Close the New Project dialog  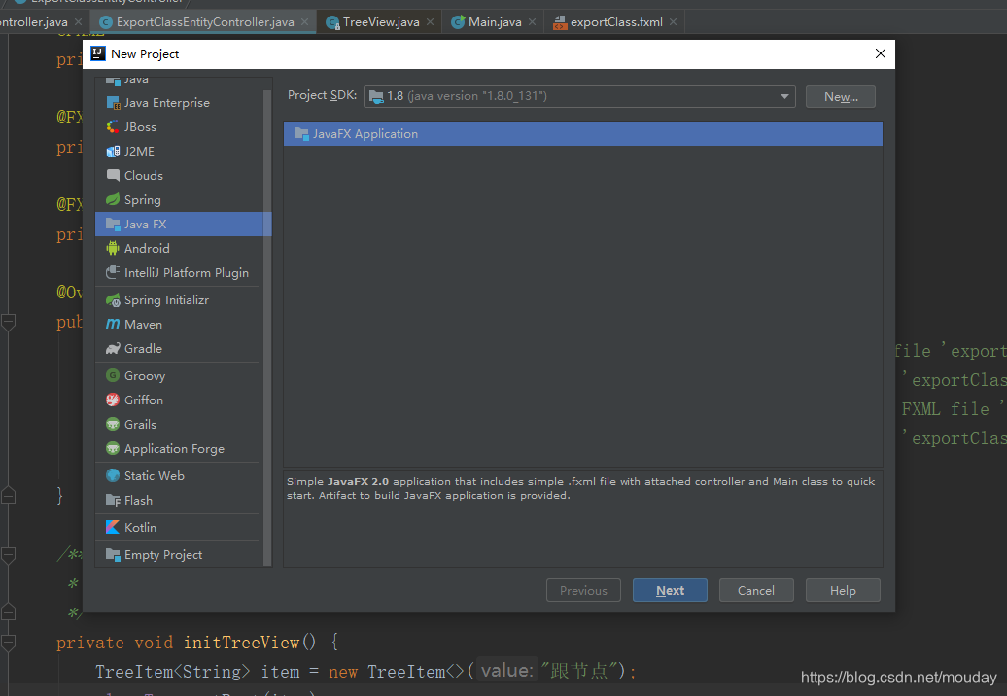[881, 53]
